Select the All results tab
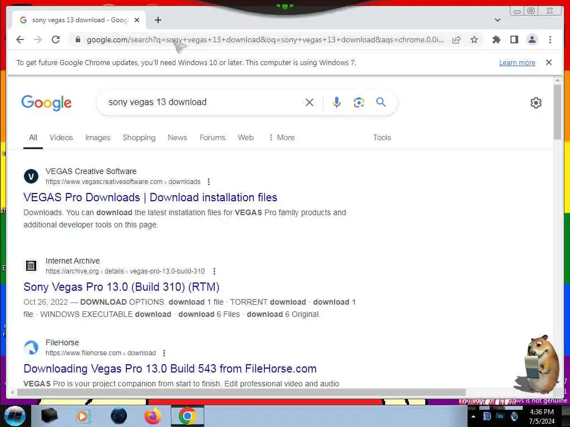Image resolution: width=570 pixels, height=427 pixels. pyautogui.click(x=33, y=138)
